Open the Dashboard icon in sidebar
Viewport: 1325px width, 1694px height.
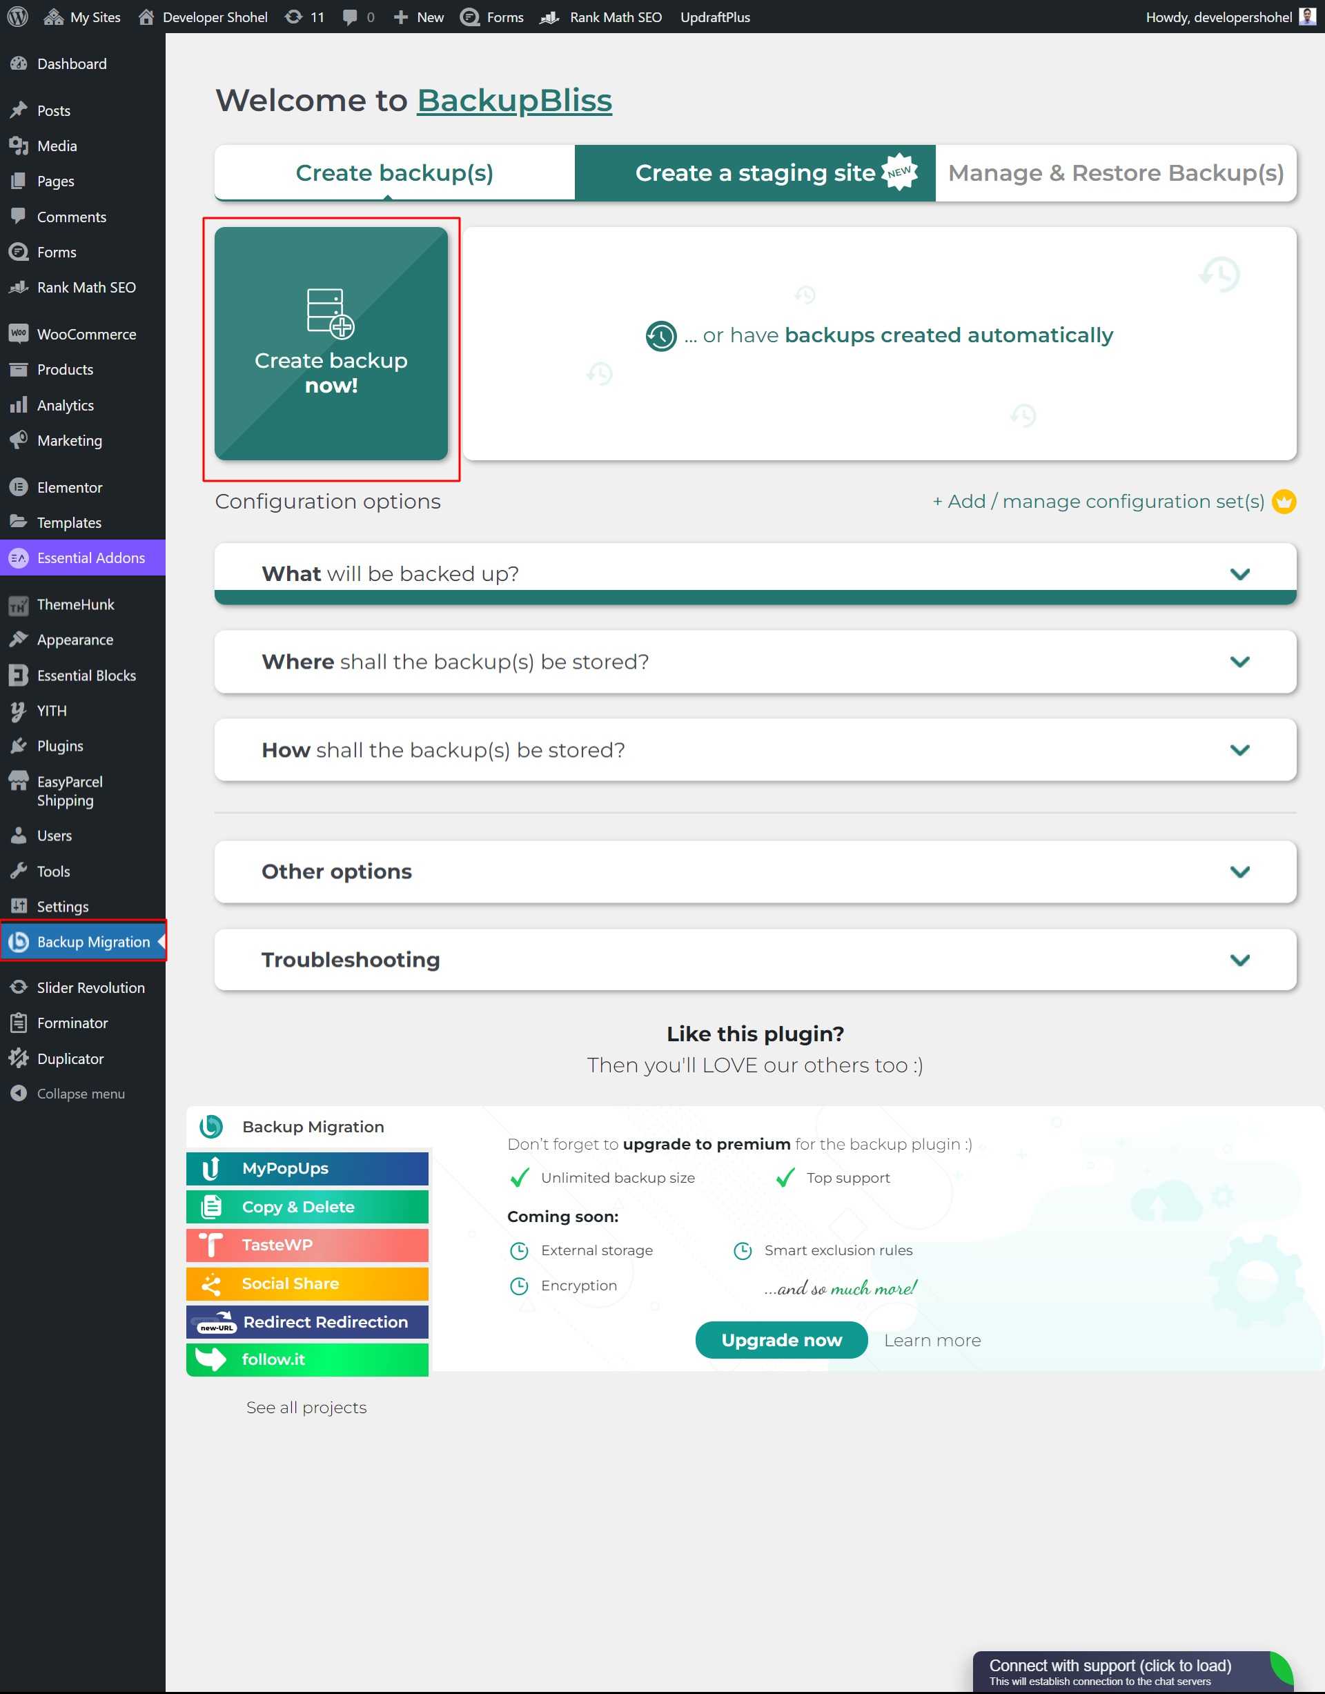pyautogui.click(x=19, y=63)
